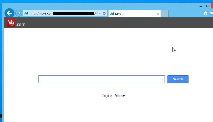Click the site favicon in the address bar
The height and width of the screenshot is (122, 213).
tap(26, 13)
